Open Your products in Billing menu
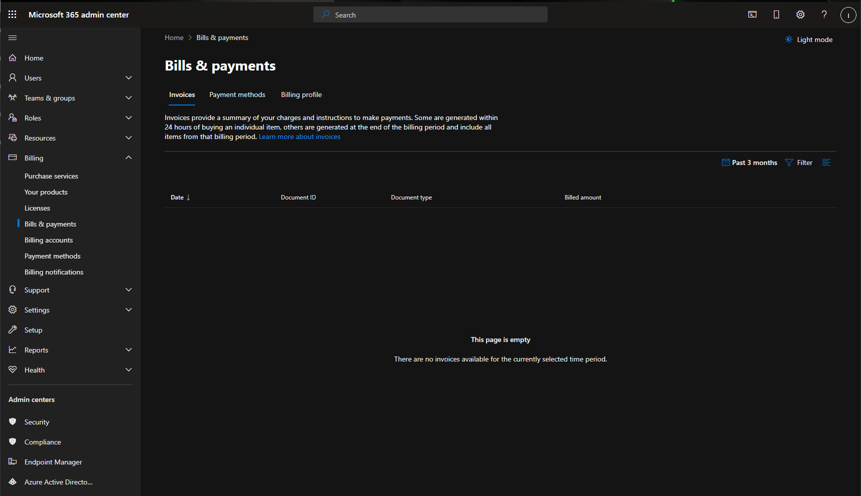The image size is (861, 496). pos(46,192)
